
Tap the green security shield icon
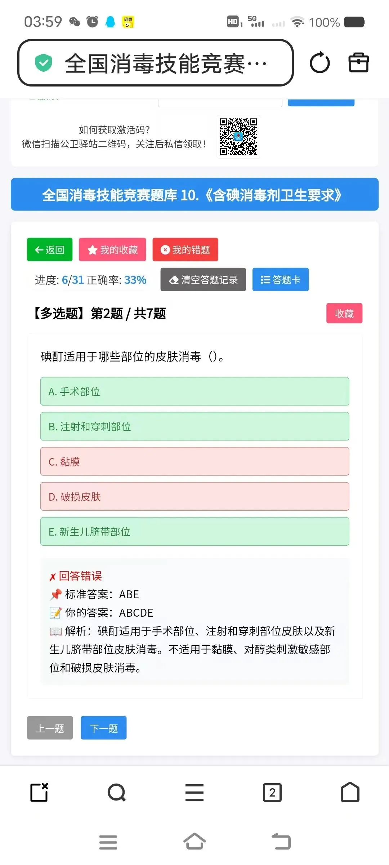coord(44,62)
